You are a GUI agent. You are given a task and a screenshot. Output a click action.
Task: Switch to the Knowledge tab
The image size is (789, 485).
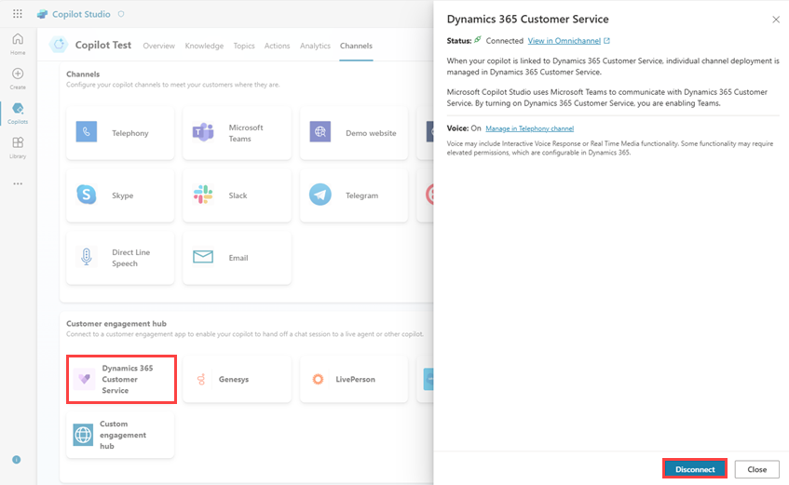204,46
